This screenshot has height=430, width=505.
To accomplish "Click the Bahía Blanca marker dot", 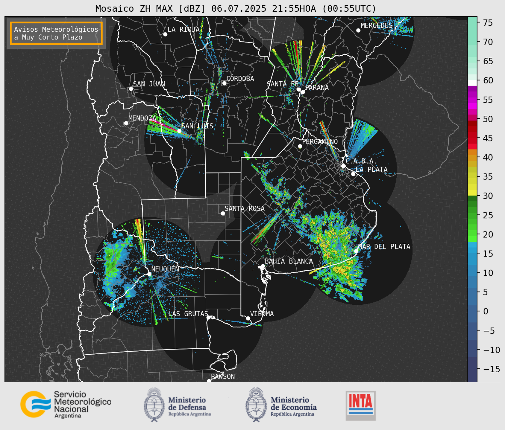I will (x=263, y=266).
